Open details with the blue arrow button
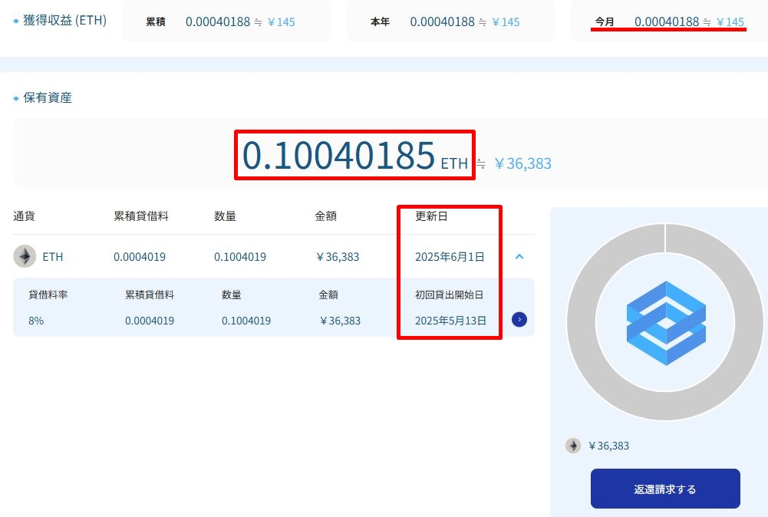Image resolution: width=768 pixels, height=517 pixels. click(519, 320)
